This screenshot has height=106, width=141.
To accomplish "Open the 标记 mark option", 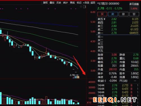I will coord(79,3).
